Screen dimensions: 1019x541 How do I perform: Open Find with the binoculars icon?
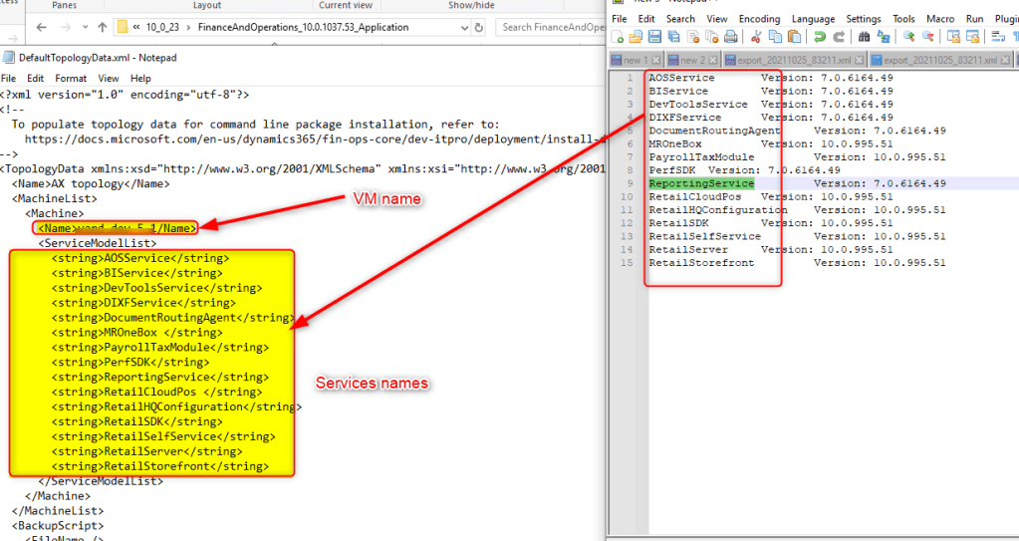coord(863,37)
